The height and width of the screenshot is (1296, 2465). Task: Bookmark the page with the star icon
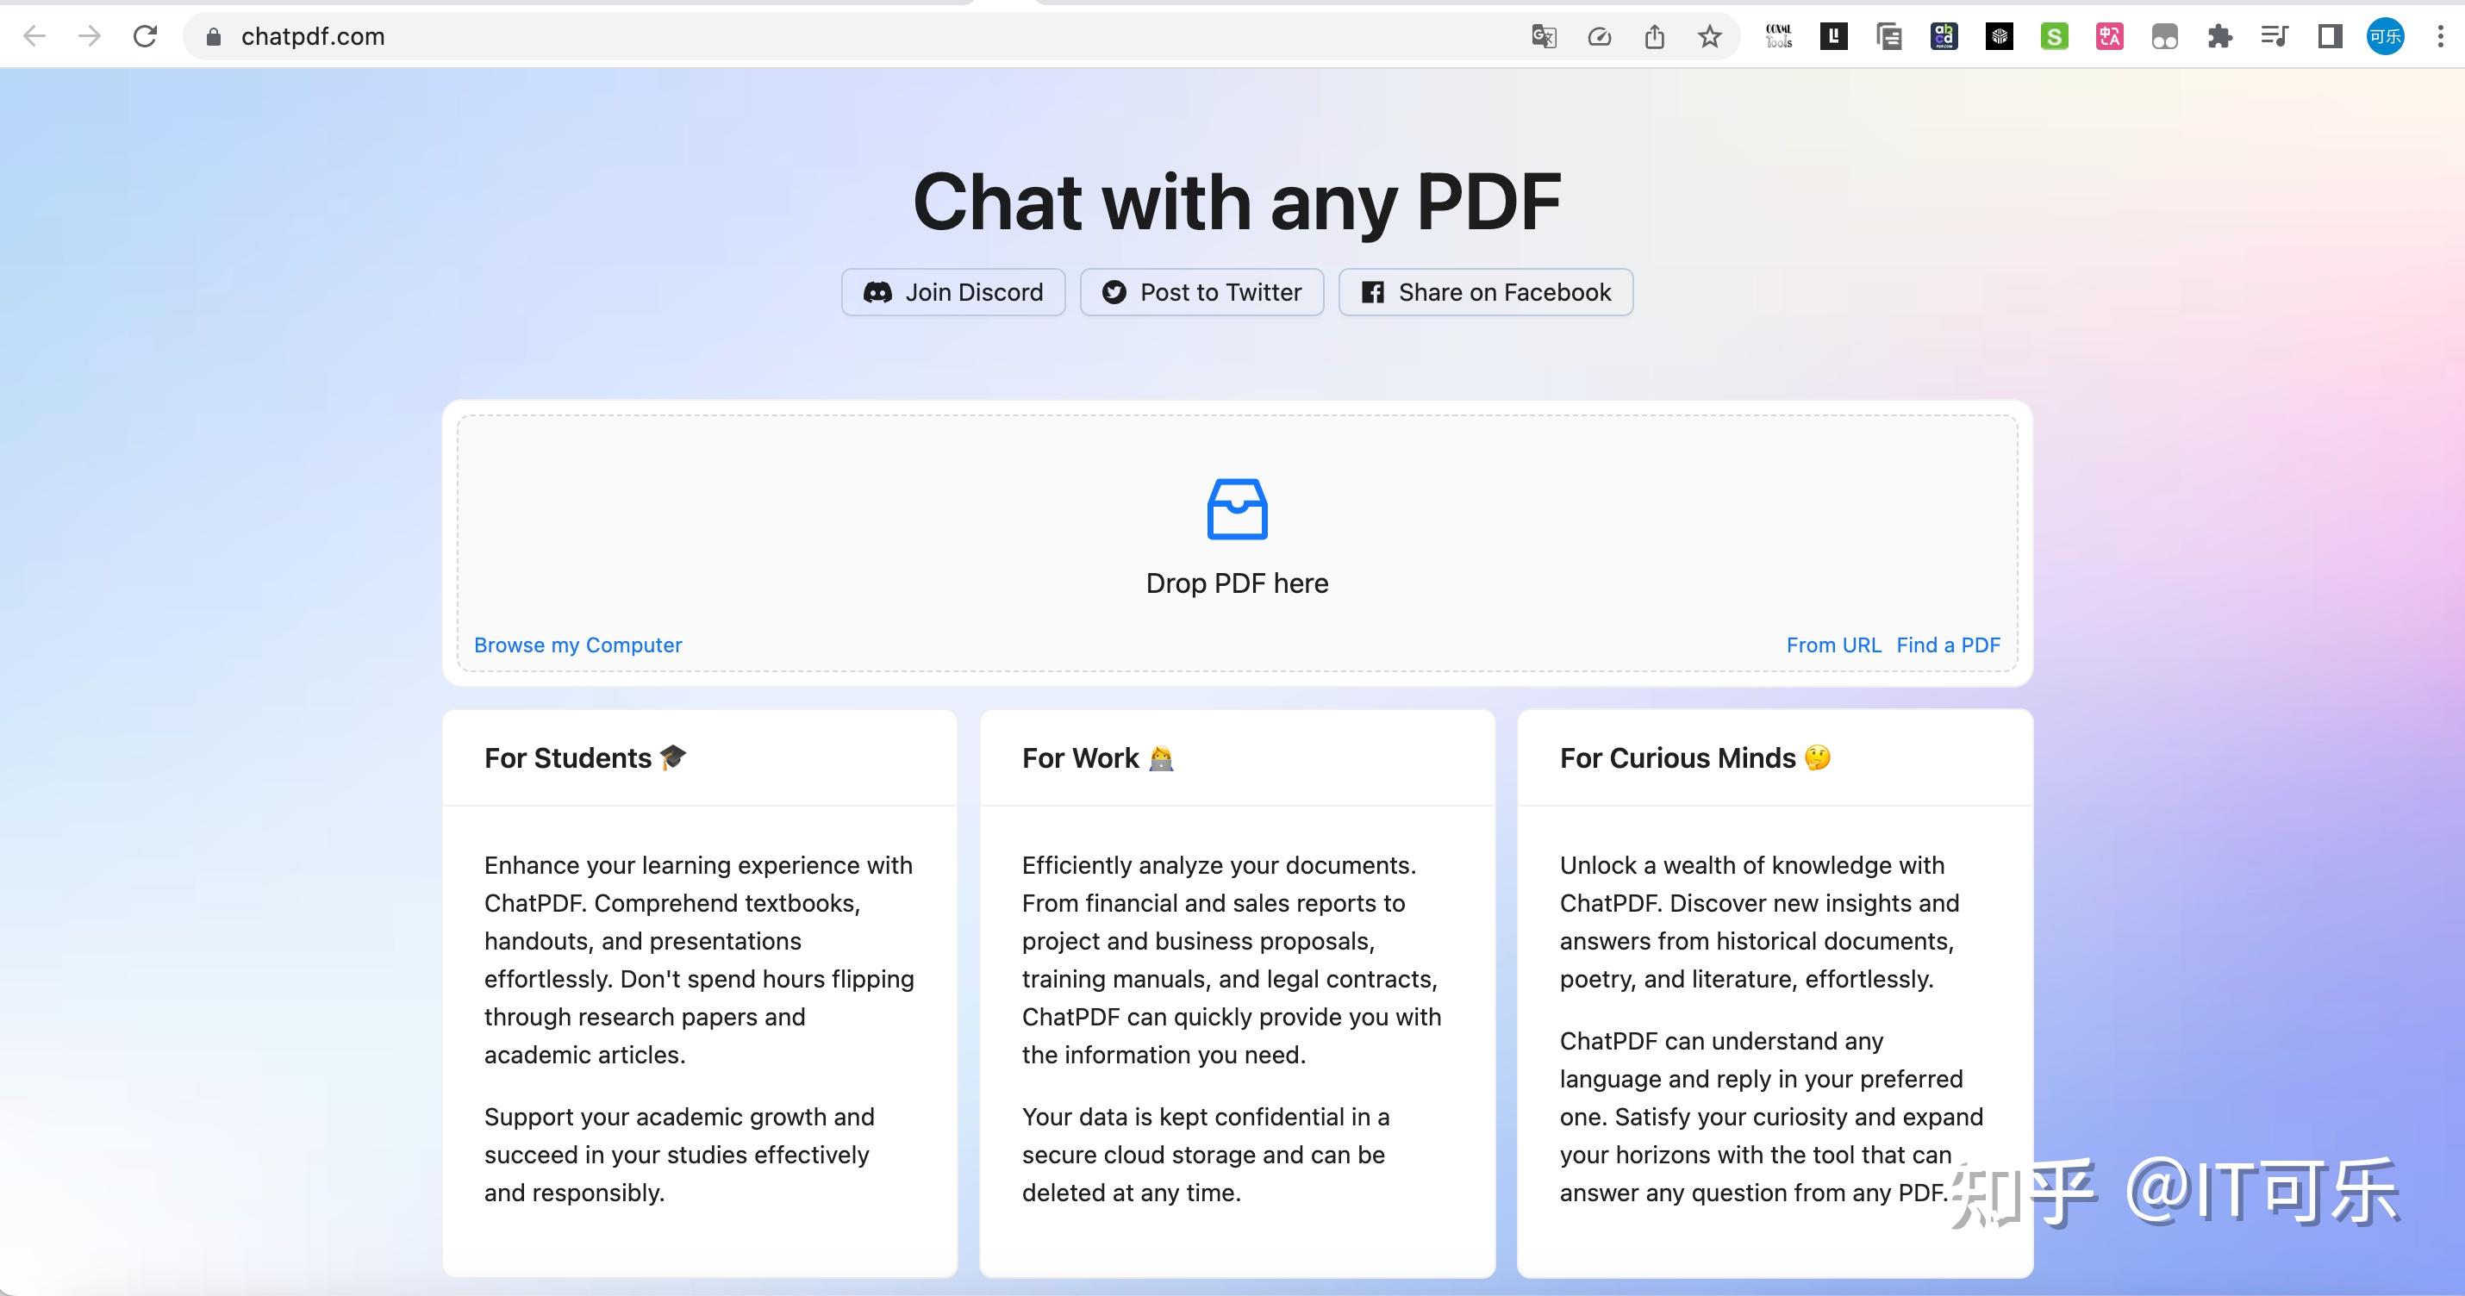tap(1711, 36)
